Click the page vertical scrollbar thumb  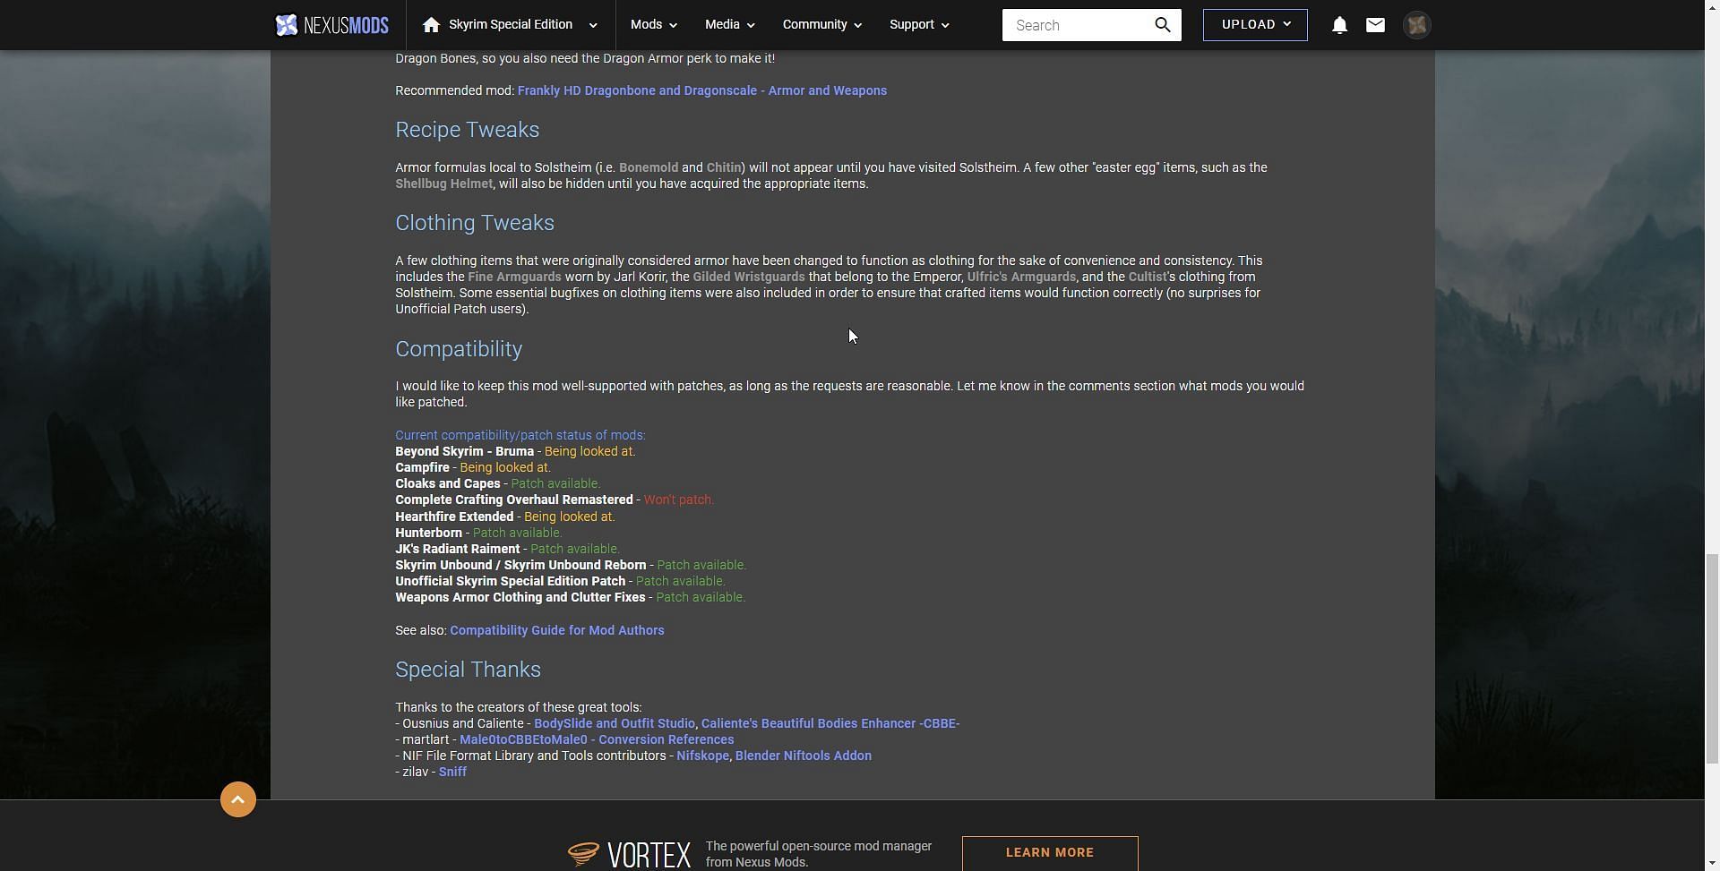[x=1712, y=658]
